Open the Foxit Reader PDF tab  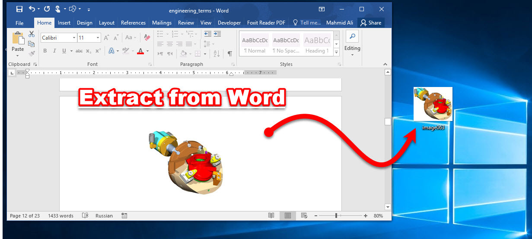(266, 23)
